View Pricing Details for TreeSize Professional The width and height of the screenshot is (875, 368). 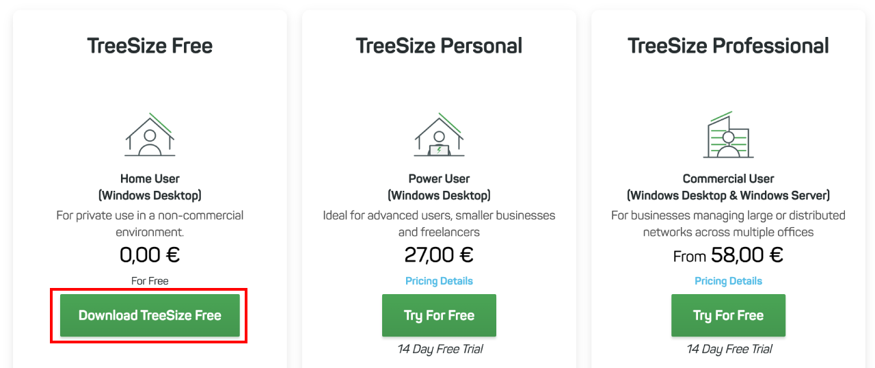[728, 281]
